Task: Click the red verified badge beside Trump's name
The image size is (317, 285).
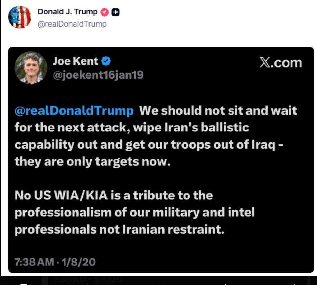Action: pyautogui.click(x=104, y=12)
